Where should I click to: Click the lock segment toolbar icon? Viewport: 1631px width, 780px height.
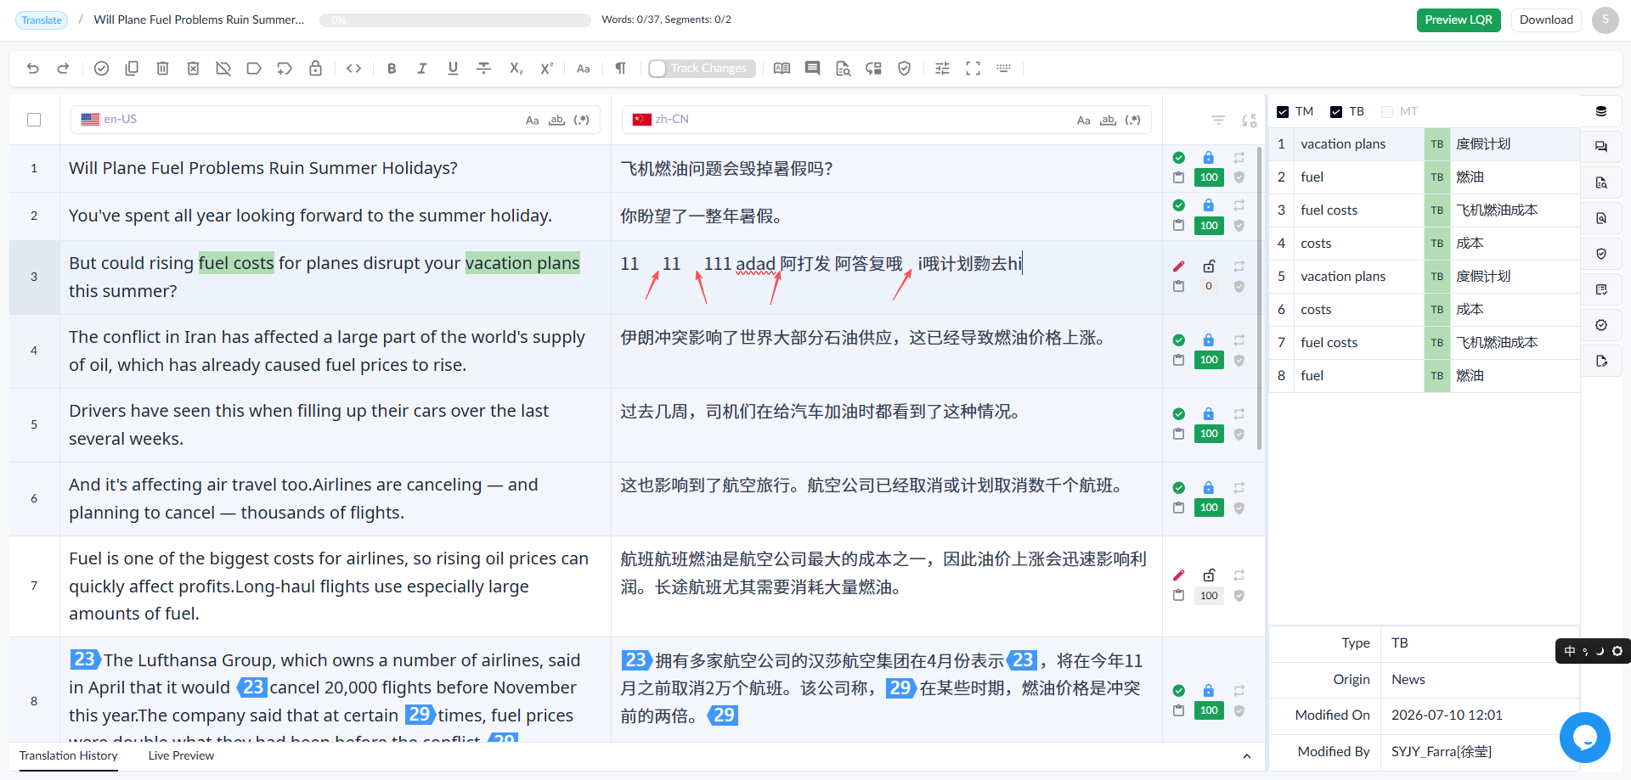click(315, 69)
